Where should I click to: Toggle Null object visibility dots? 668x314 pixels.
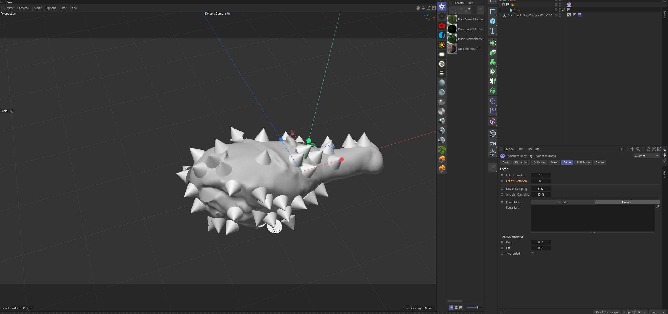(560, 5)
